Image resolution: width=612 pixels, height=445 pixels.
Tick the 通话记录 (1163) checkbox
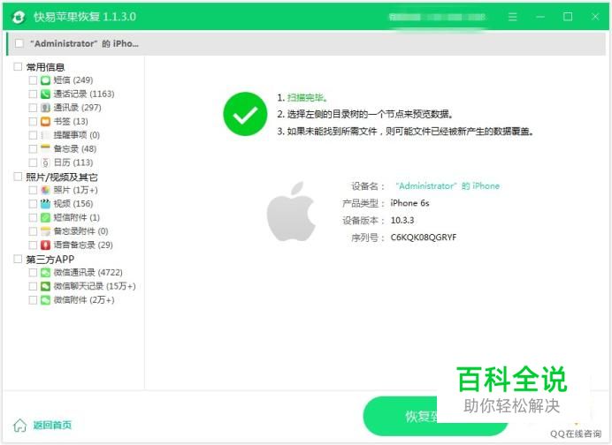[33, 94]
